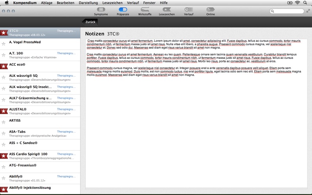The width and height of the screenshot is (312, 195).
Task: Open Spotlight search in menu bar
Action: [x=305, y=3]
